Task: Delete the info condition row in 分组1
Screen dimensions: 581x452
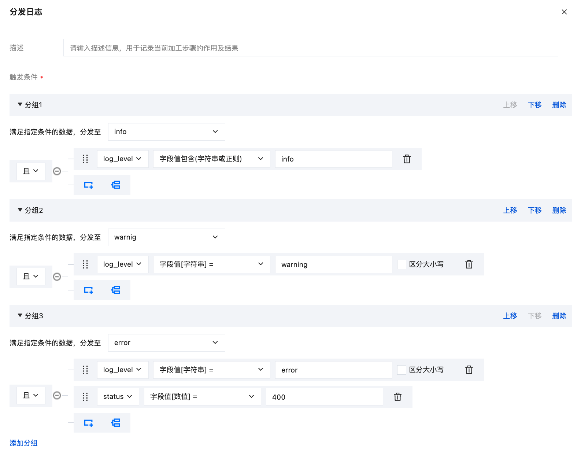Action: coord(407,159)
